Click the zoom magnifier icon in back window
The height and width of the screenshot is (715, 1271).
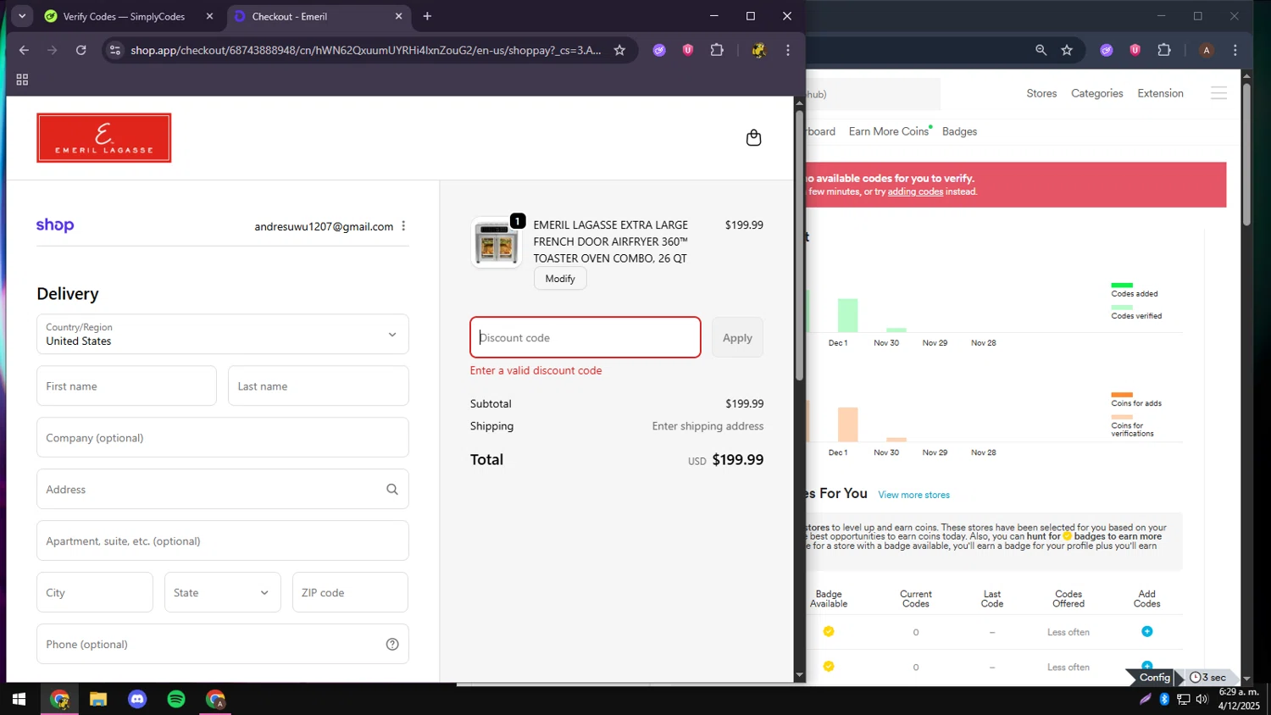coord(1041,50)
